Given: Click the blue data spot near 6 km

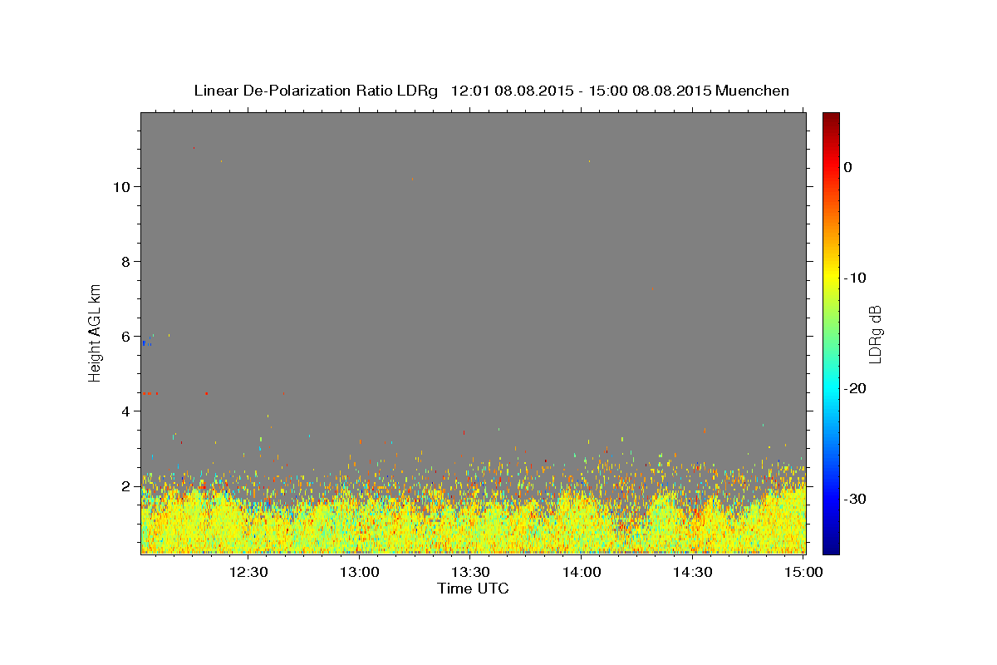Looking at the screenshot, I should [x=144, y=342].
